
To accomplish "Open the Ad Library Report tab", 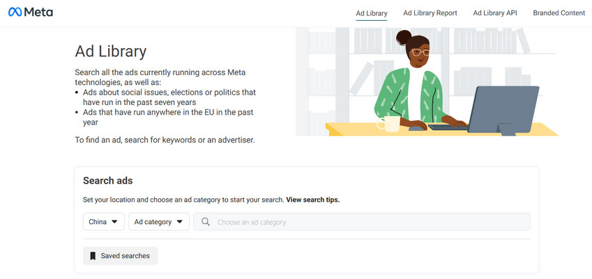I will point(430,13).
